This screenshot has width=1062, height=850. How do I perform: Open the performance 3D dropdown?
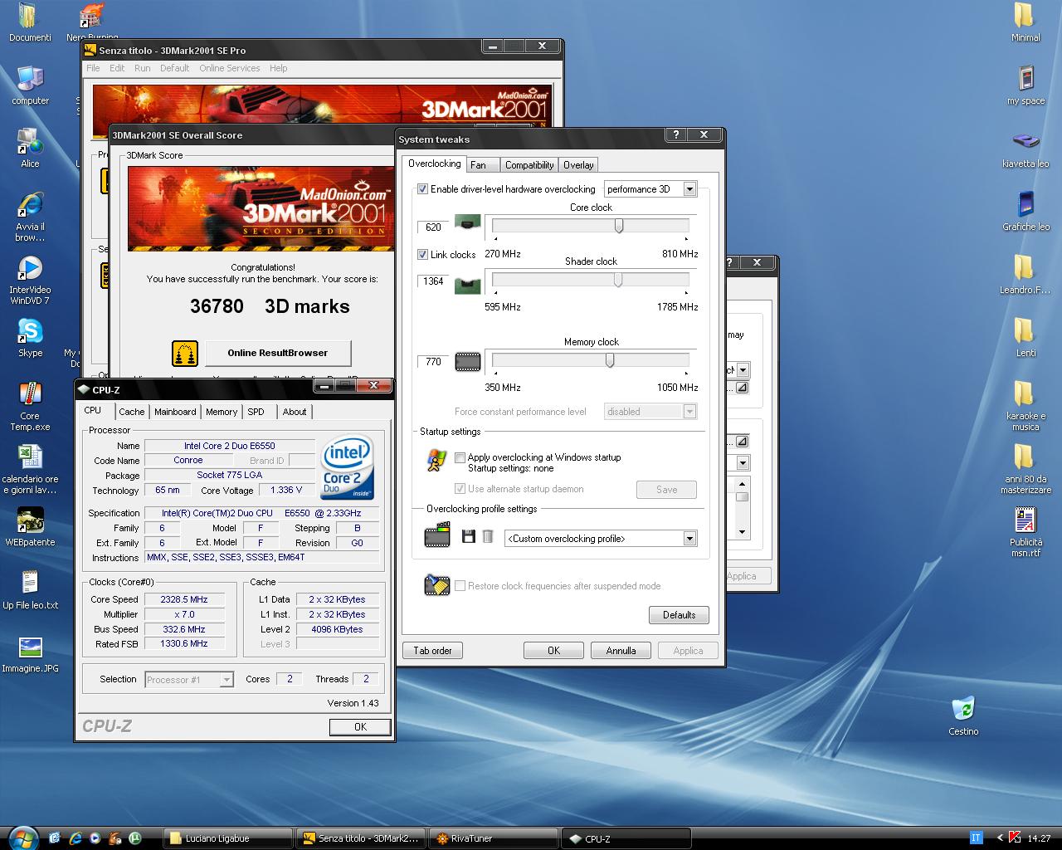[x=650, y=189]
